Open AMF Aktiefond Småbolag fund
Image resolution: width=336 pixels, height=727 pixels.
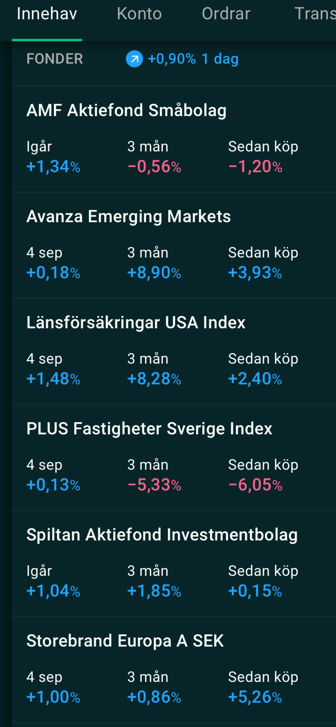[x=126, y=110]
